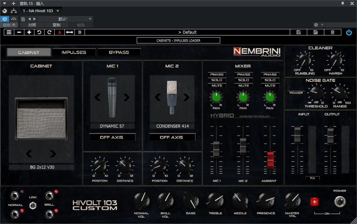
Task: Click the preset file page icon
Action: (23, 19)
